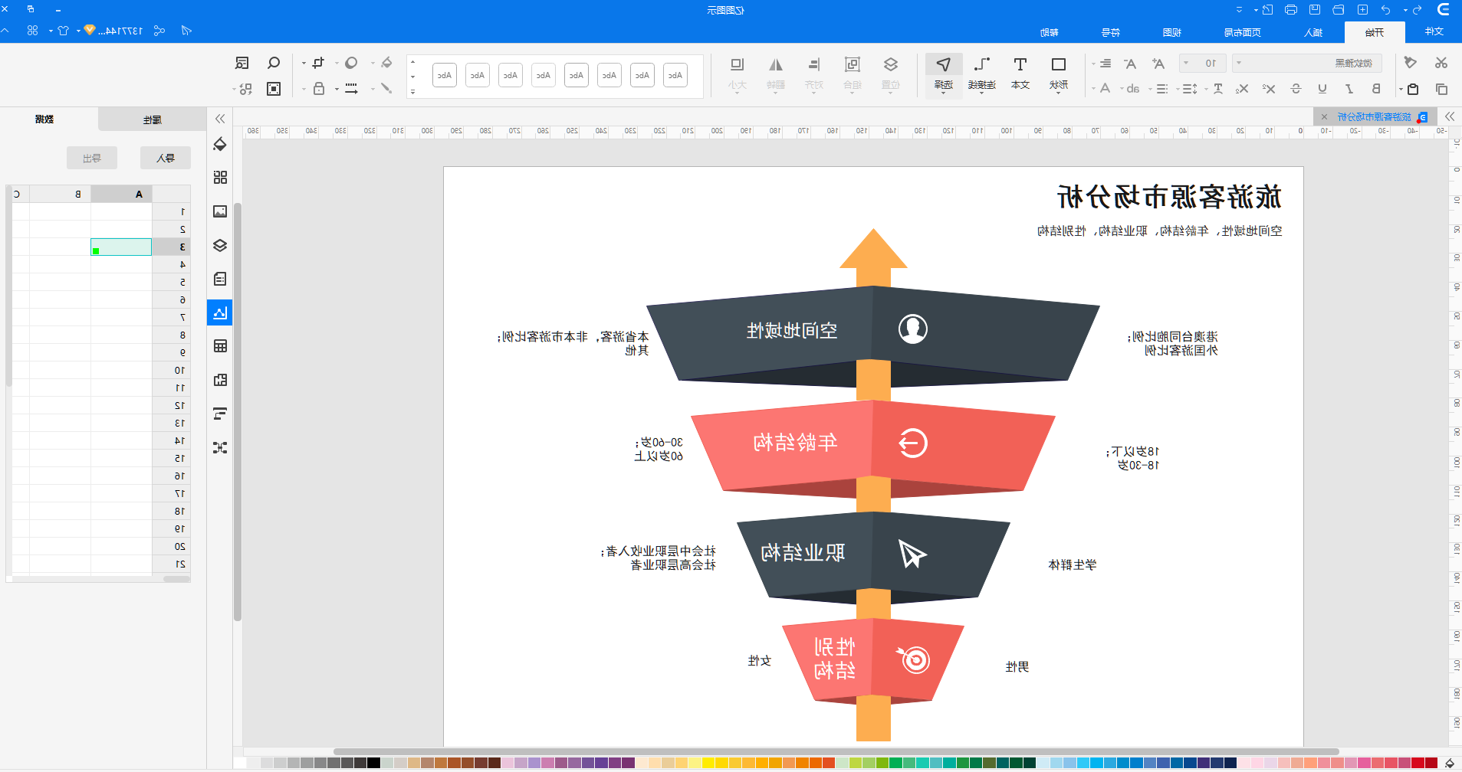Viewport: 1462px width, 772px height.
Task: Click the Position (位置) layers icon
Action: [x=891, y=74]
